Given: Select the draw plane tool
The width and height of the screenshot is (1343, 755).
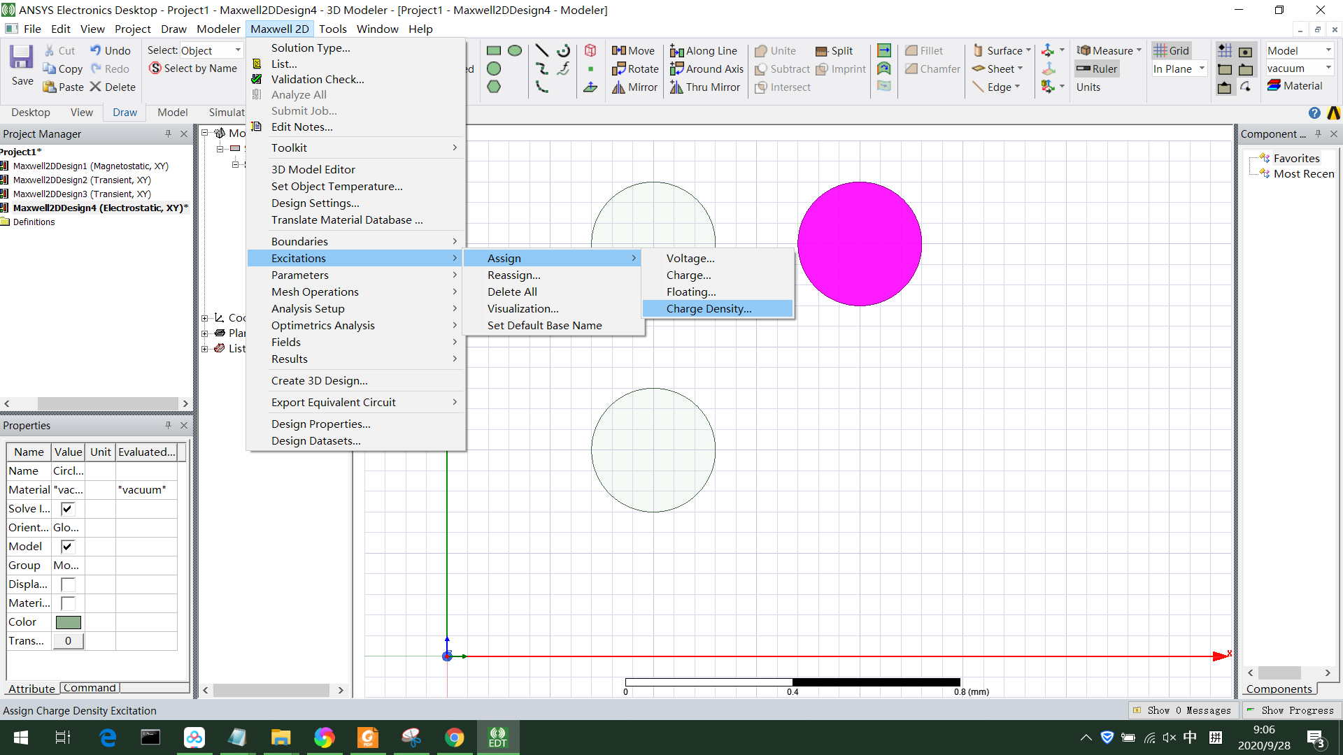Looking at the screenshot, I should (590, 87).
